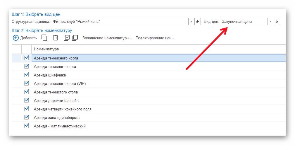Select the Аренда тенисного корта (VIP) row
Image resolution: width=295 pixels, height=145 pixels.
click(x=60, y=84)
